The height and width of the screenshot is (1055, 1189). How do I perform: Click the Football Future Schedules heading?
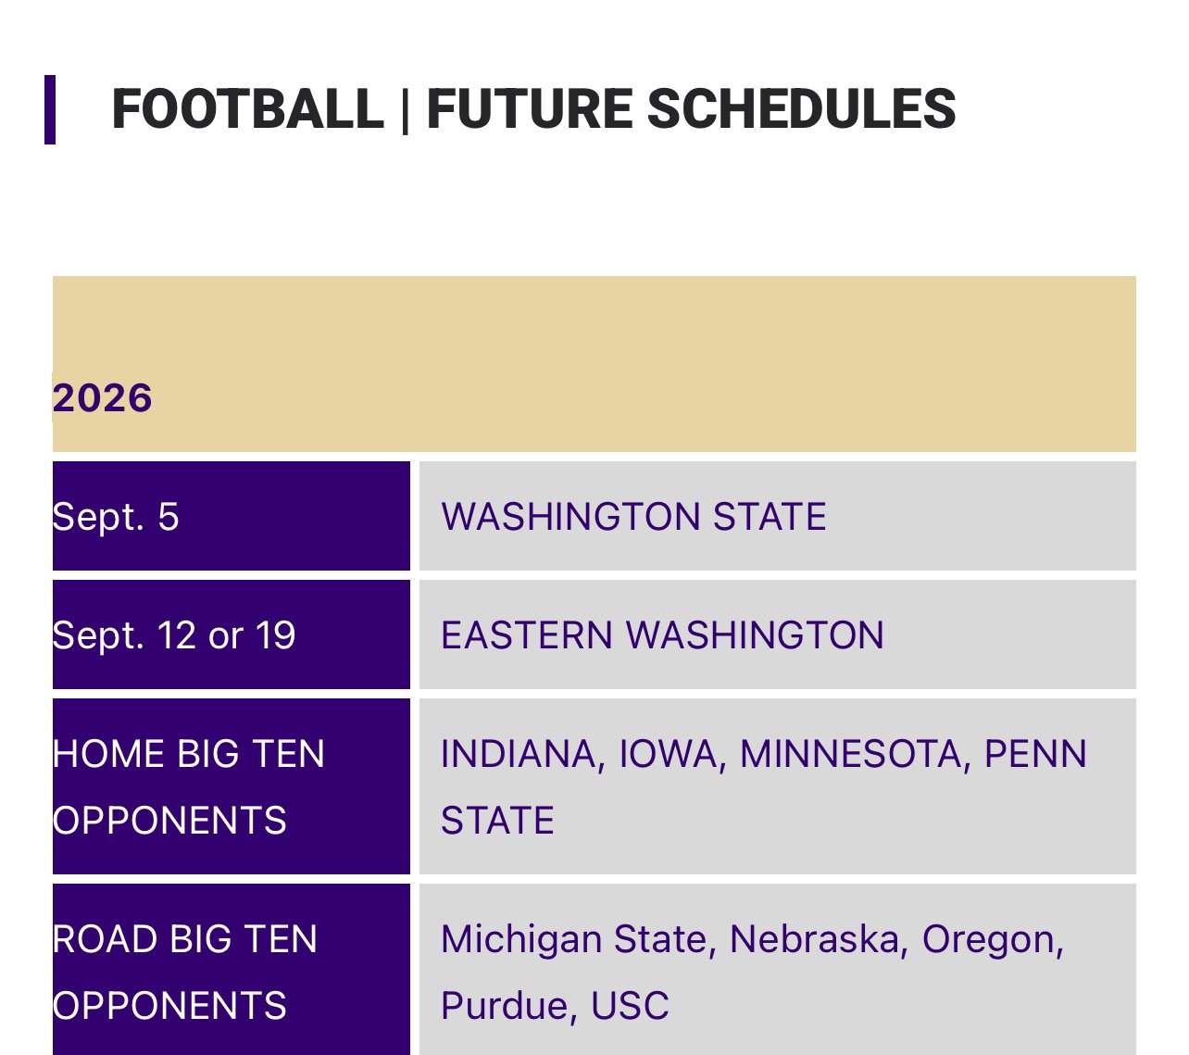click(x=533, y=109)
